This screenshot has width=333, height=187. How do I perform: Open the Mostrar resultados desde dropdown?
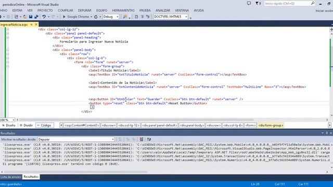click(x=76, y=139)
